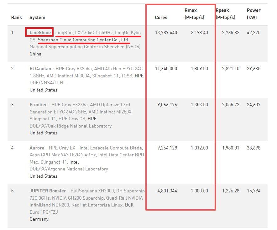The width and height of the screenshot is (277, 230).
Task: Select the power value 42,220
Action: pyautogui.click(x=253, y=33)
